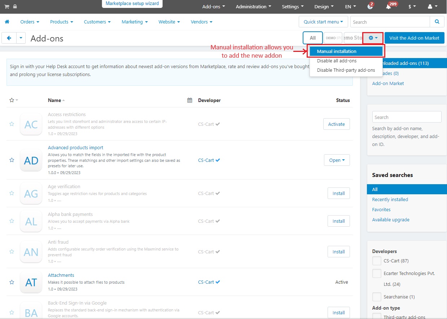Open the Add-on Market sidebar link
The width and height of the screenshot is (447, 319).
coord(388,83)
